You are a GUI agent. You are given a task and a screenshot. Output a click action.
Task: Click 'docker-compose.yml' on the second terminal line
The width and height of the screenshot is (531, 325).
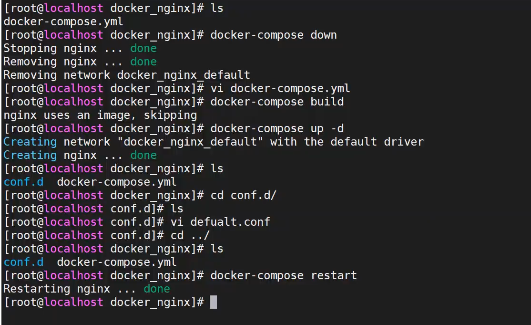pos(63,21)
